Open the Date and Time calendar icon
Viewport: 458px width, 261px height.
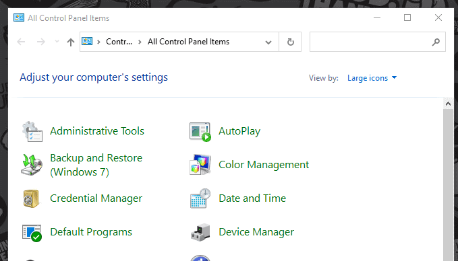[x=200, y=198]
